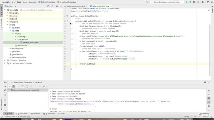Sort test results by duration
The height and width of the screenshot is (120, 214).
22,86
